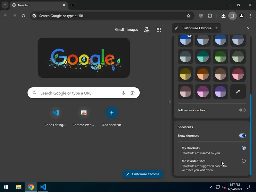The height and width of the screenshot is (192, 256).
Task: Open the clock showing 4:37 PM
Action: (234, 187)
